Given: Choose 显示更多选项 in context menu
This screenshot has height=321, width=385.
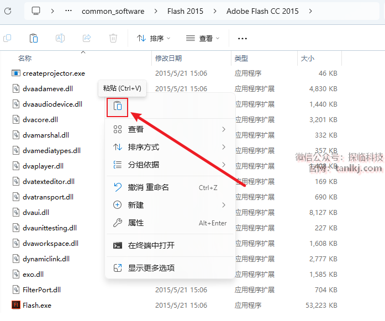Looking at the screenshot, I should 170,268.
